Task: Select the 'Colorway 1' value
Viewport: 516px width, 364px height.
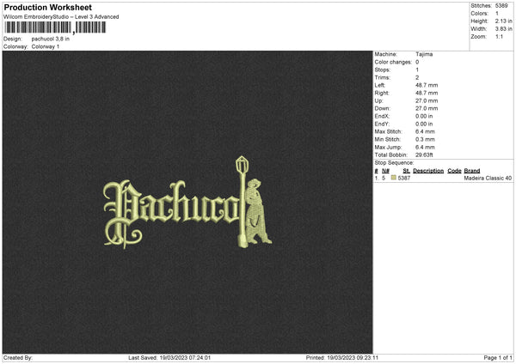Action: coord(46,46)
